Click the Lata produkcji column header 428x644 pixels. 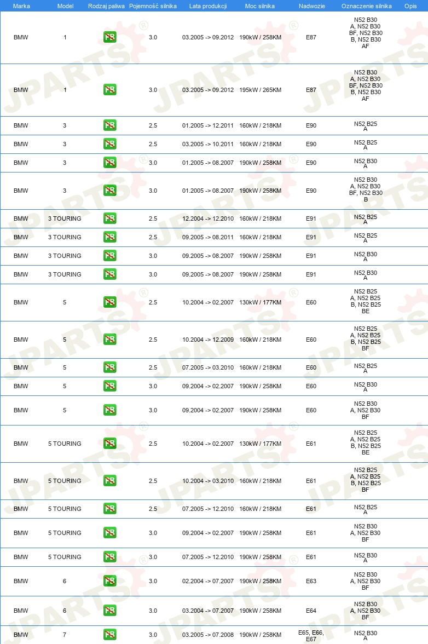click(208, 6)
